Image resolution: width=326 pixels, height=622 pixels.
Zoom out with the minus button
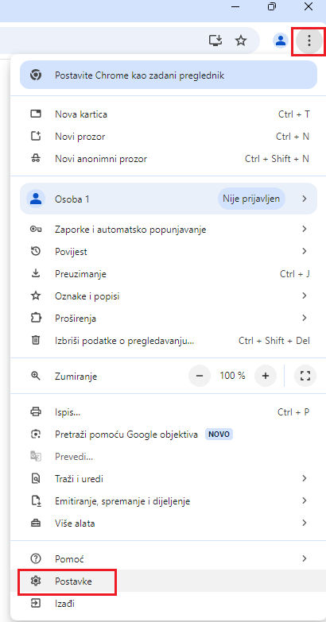tap(200, 376)
